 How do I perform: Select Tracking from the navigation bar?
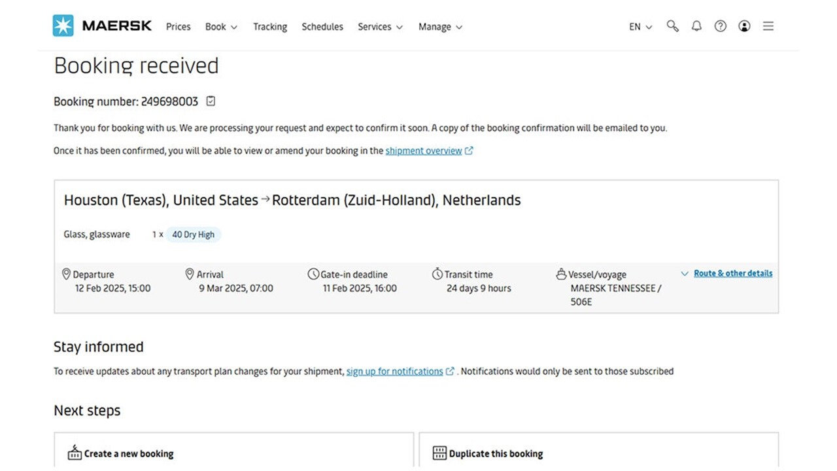click(270, 27)
